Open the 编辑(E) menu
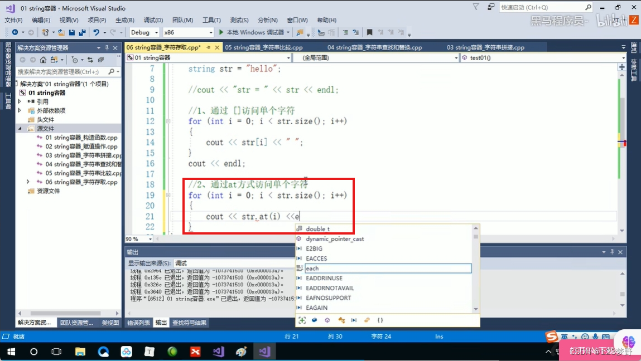641x361 pixels. pos(41,20)
